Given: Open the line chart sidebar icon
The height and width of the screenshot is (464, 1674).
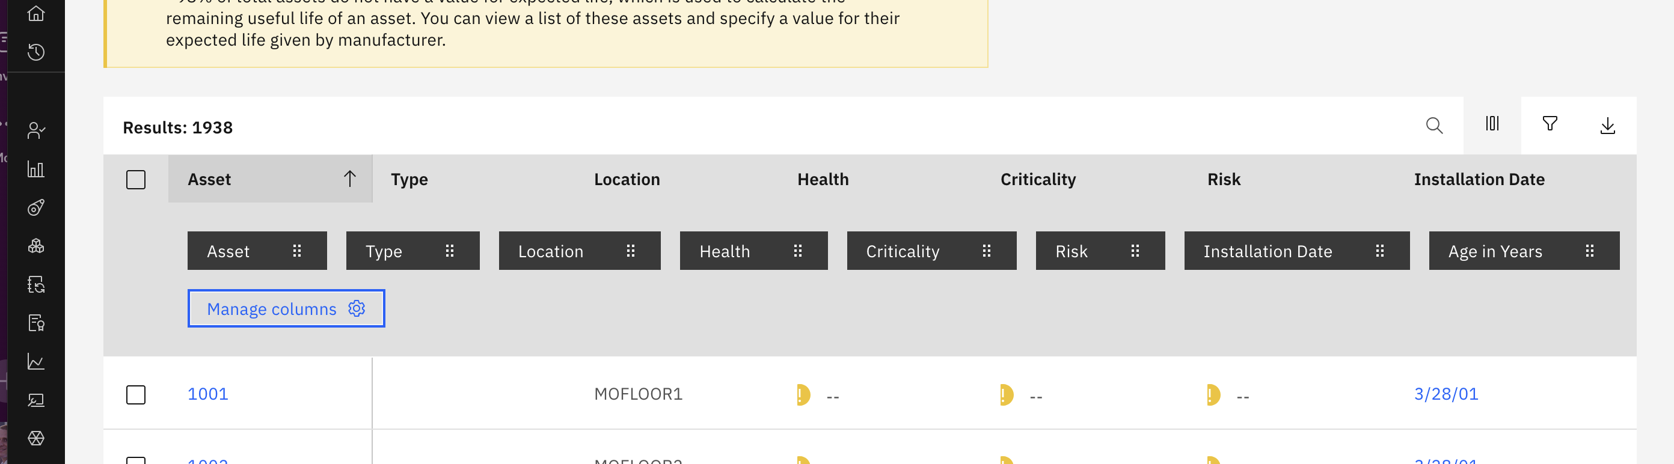Looking at the screenshot, I should point(37,361).
